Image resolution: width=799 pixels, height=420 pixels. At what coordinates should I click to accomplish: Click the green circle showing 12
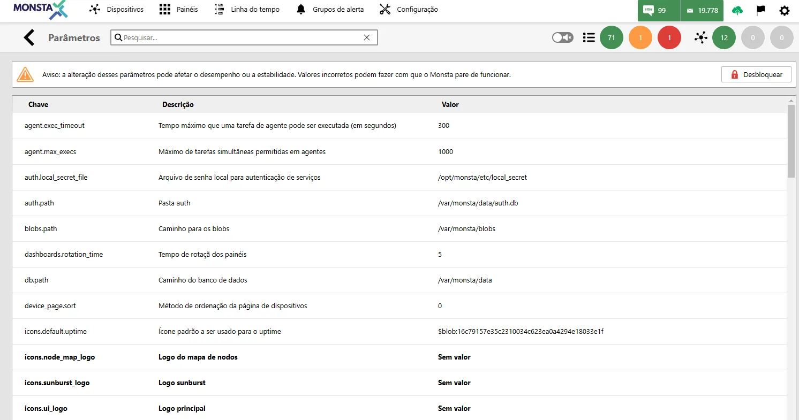724,37
